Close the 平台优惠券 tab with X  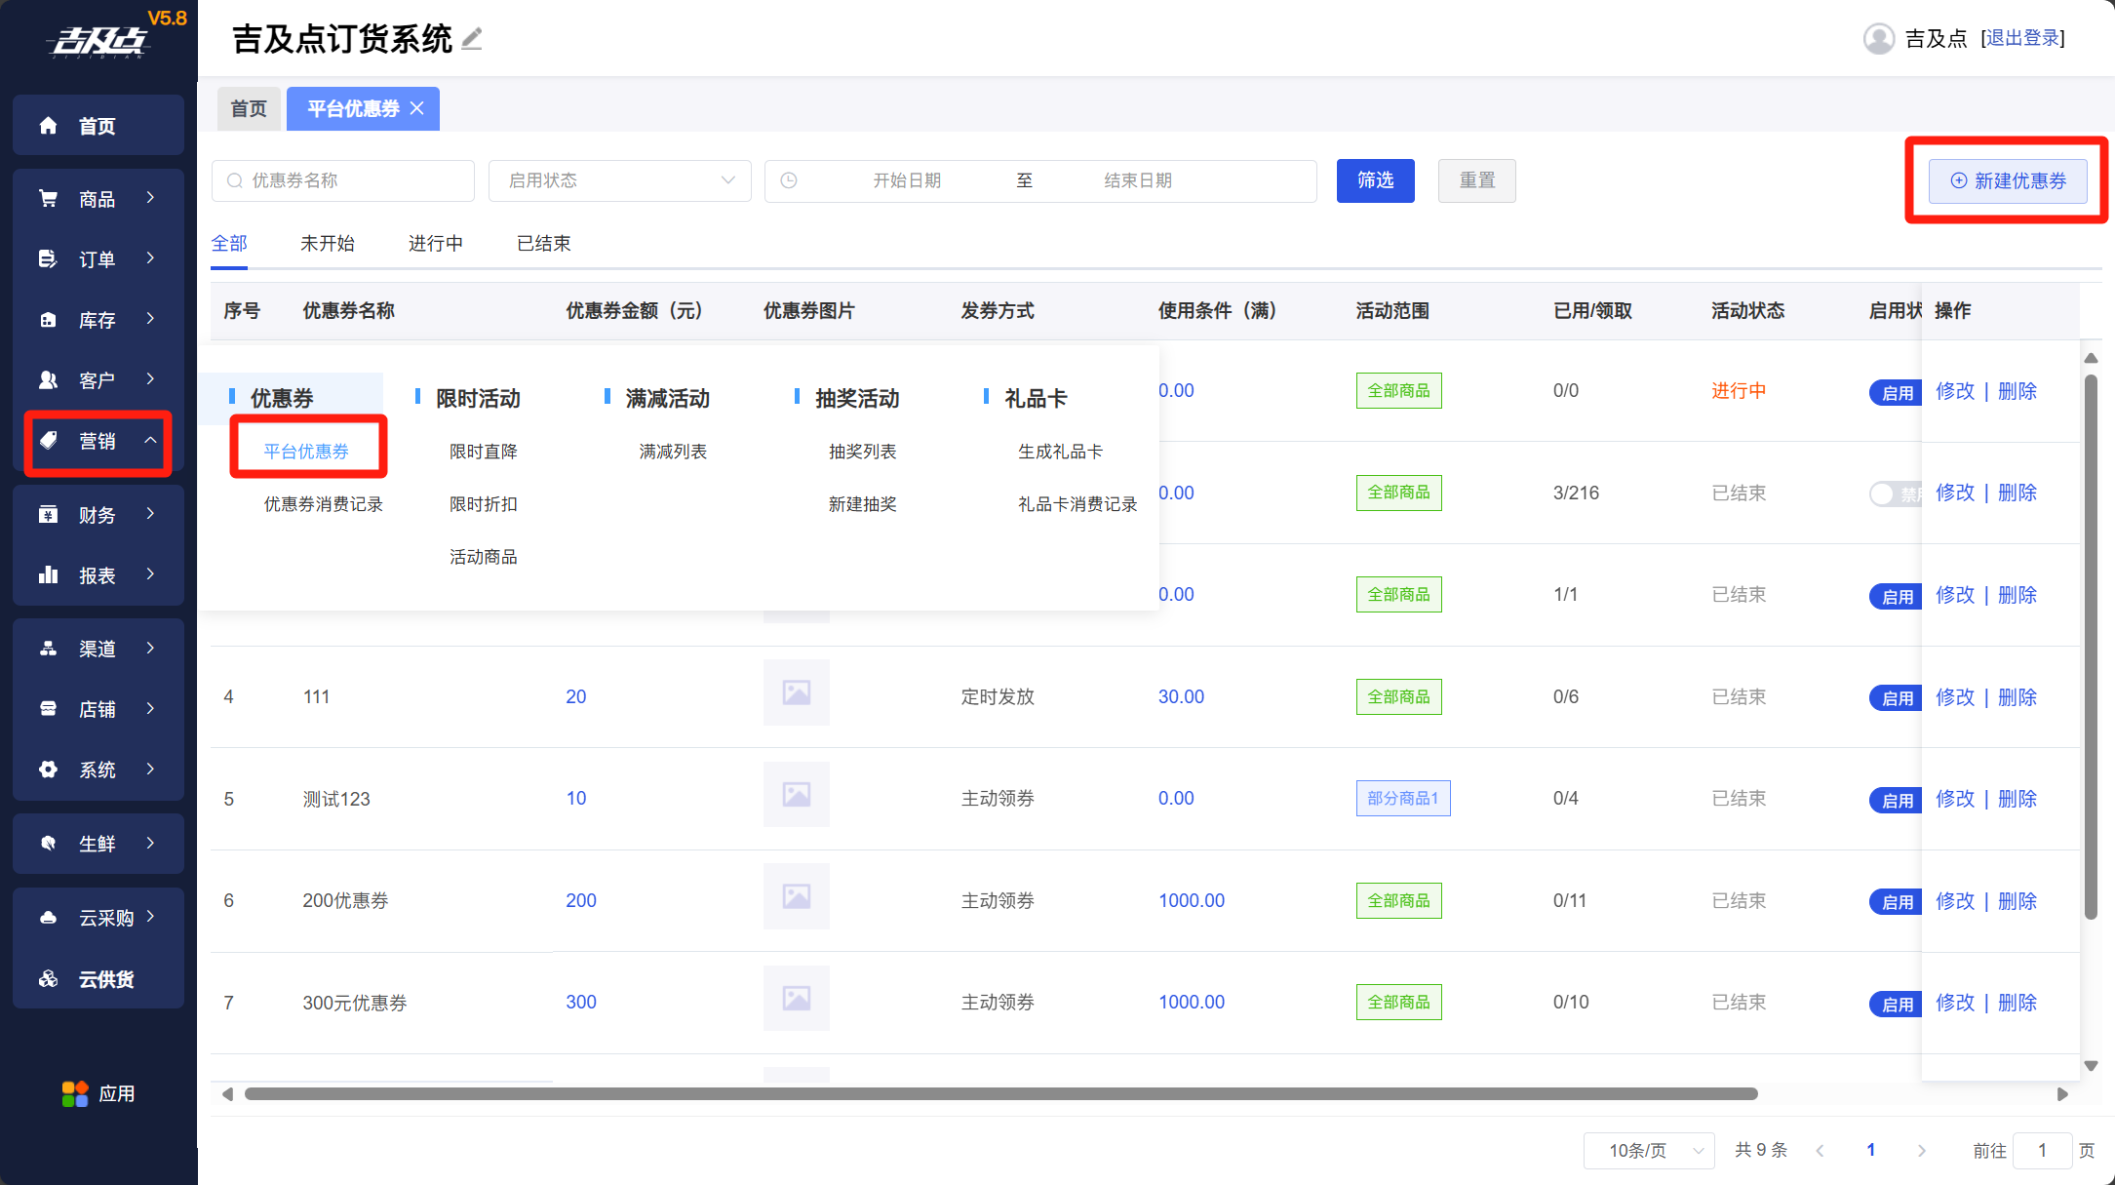417,108
